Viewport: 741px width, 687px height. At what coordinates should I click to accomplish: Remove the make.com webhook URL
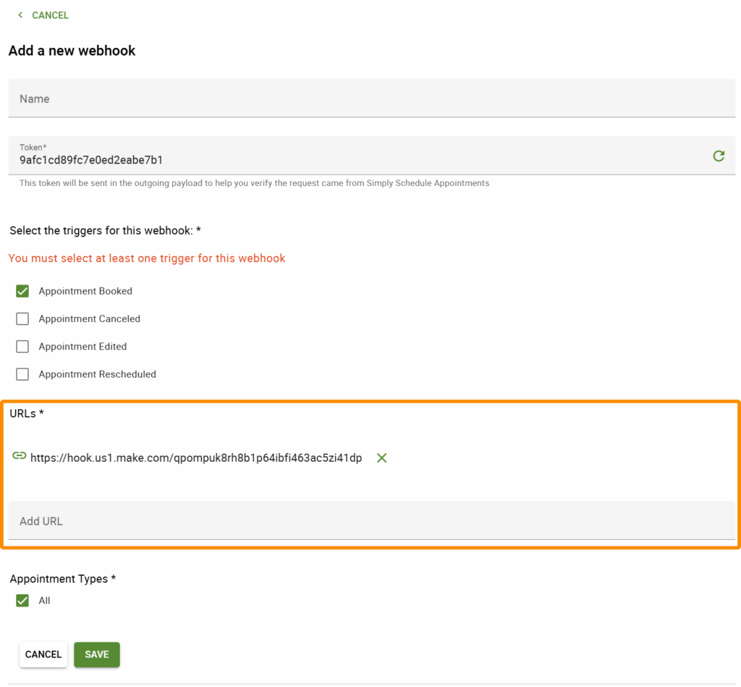coord(381,457)
